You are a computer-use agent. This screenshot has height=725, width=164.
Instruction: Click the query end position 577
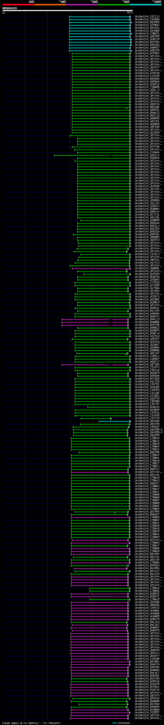point(129,13)
